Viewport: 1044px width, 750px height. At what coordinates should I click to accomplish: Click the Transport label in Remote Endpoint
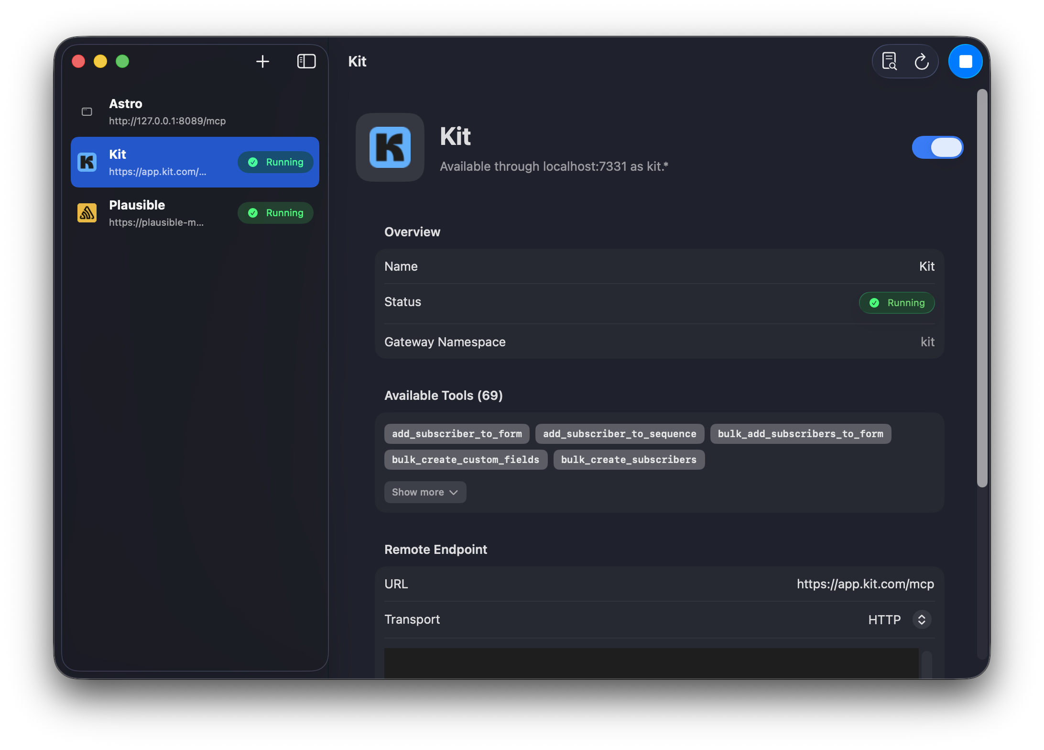(412, 619)
